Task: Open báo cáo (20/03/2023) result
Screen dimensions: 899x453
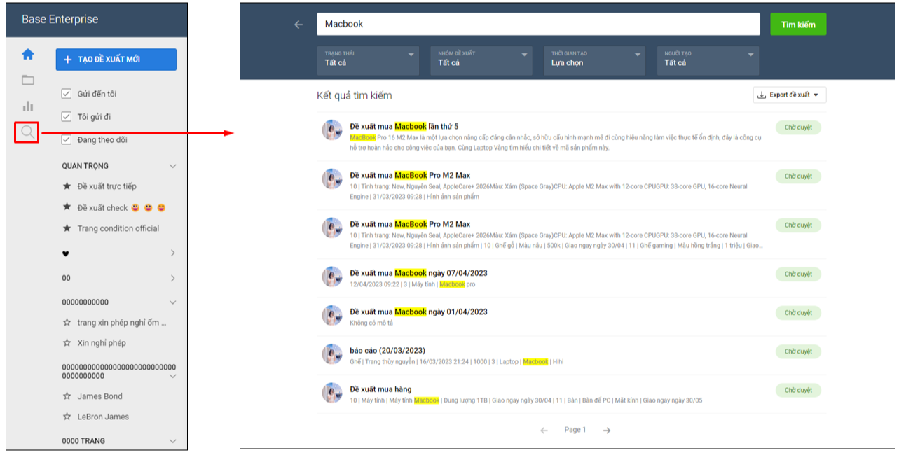Action: 387,350
